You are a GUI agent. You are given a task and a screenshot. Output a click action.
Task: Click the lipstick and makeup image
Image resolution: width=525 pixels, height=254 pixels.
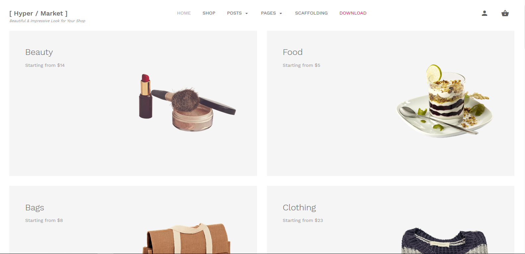(x=187, y=103)
